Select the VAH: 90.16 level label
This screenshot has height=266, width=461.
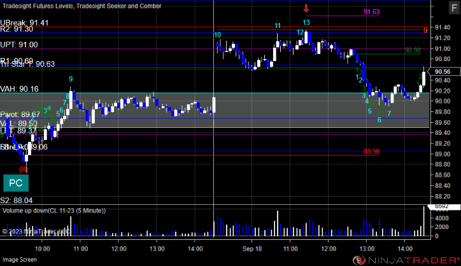coord(19,89)
